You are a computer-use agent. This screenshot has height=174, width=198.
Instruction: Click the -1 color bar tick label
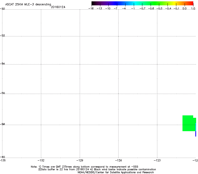(133, 9)
